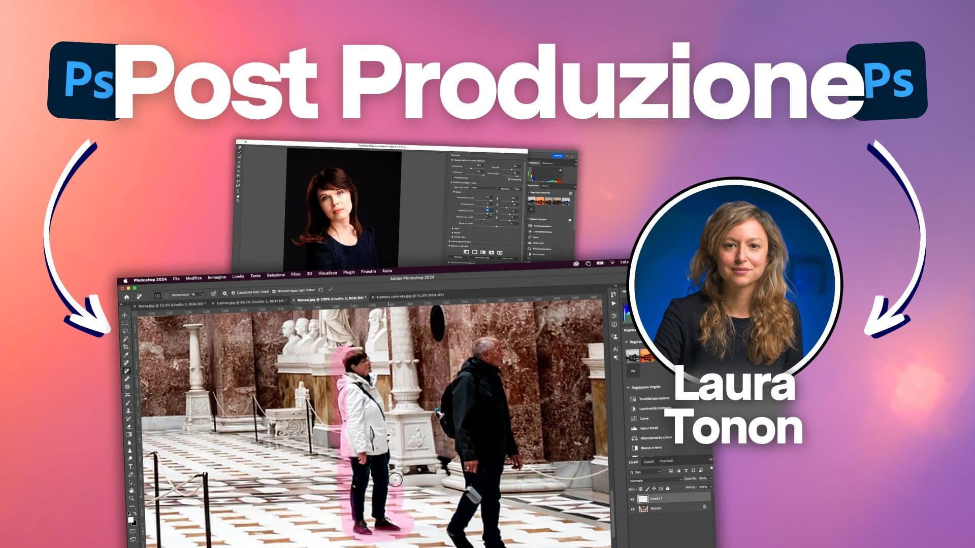Image resolution: width=975 pixels, height=548 pixels.
Task: Select the Lasso tool
Action: 125,331
